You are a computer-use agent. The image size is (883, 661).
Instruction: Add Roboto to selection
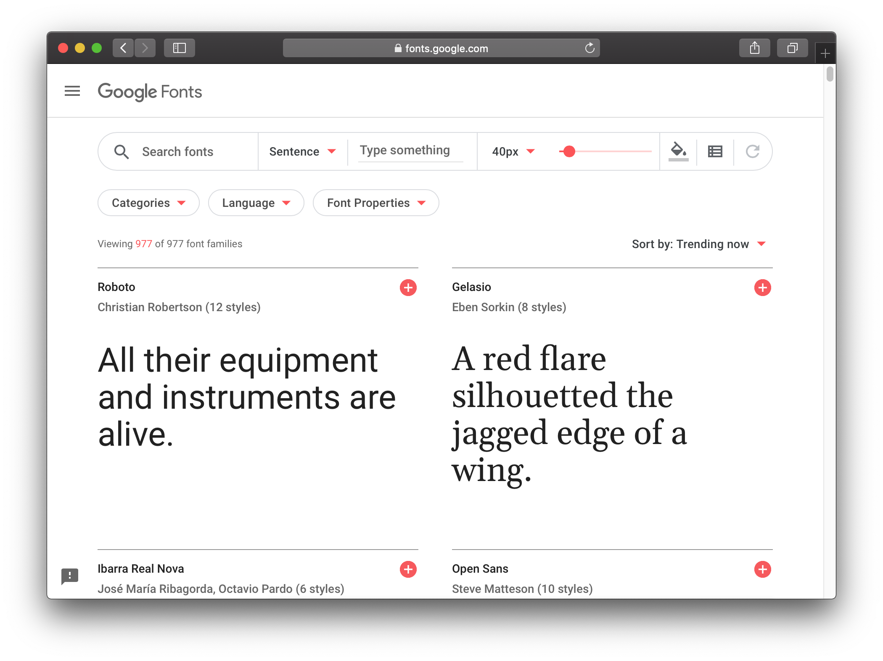point(408,288)
